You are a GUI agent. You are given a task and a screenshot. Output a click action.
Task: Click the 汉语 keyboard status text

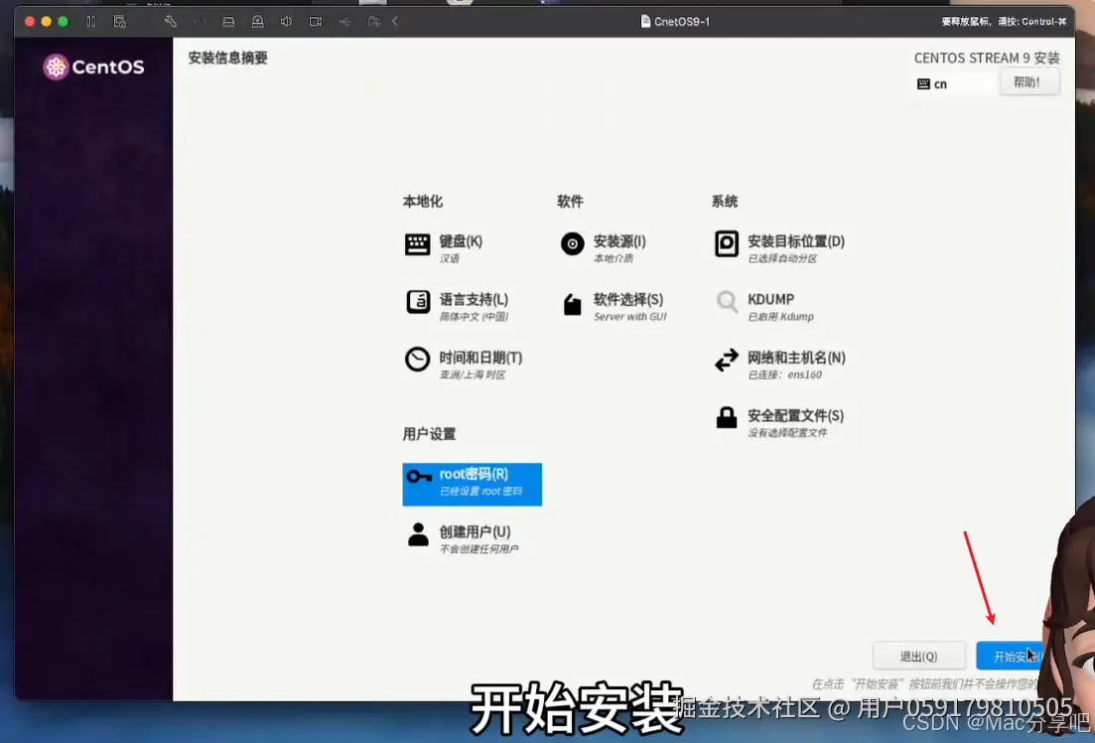click(450, 258)
